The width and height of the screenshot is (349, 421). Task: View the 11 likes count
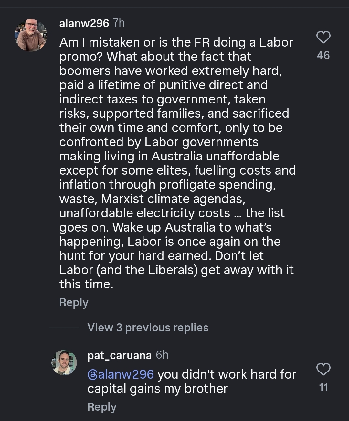coord(323,387)
